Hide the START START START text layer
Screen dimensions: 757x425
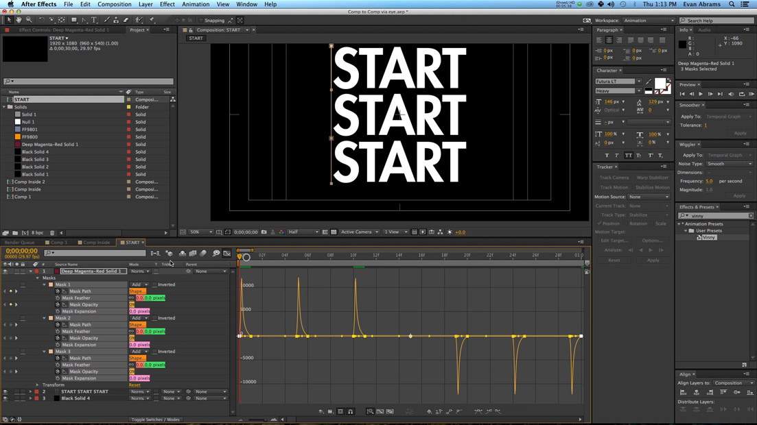pos(5,391)
